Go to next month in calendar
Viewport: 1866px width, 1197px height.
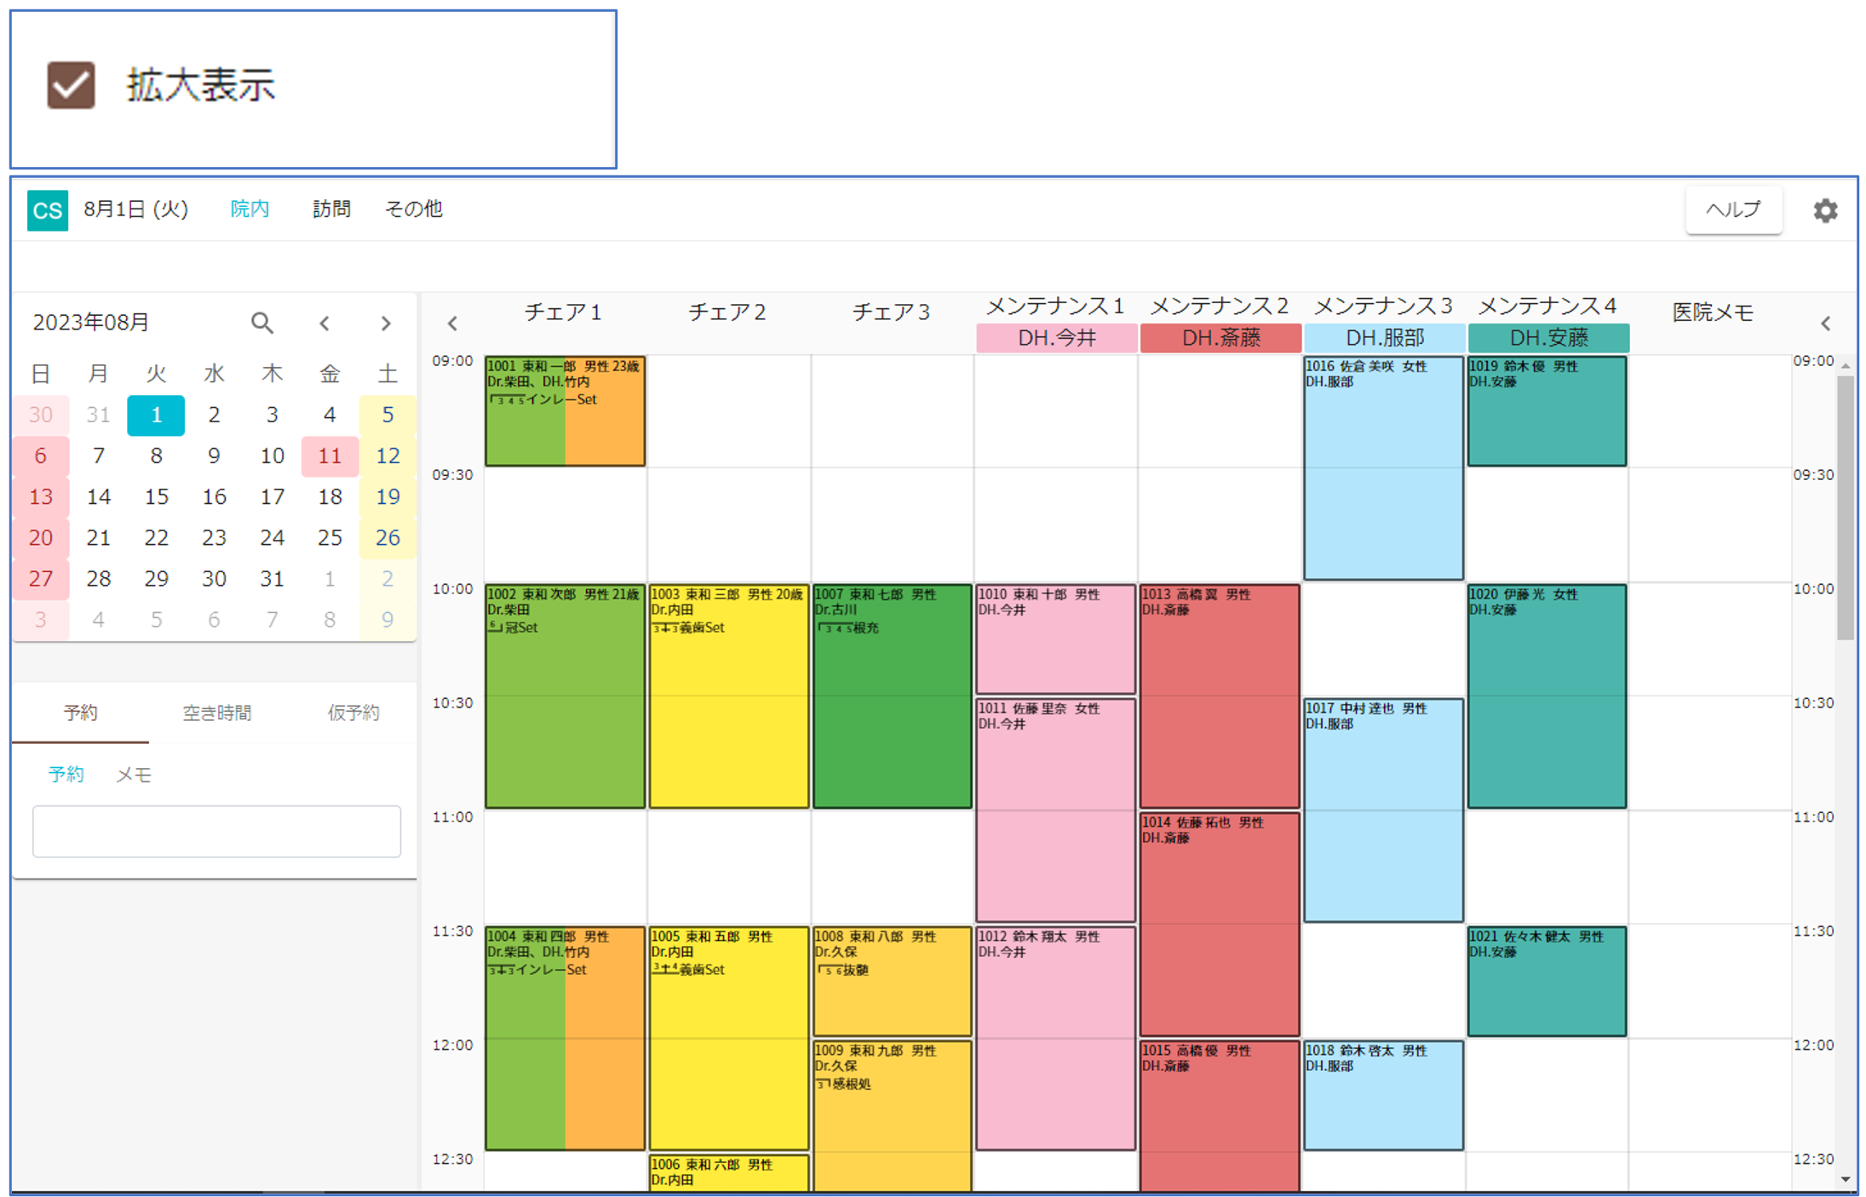[386, 324]
